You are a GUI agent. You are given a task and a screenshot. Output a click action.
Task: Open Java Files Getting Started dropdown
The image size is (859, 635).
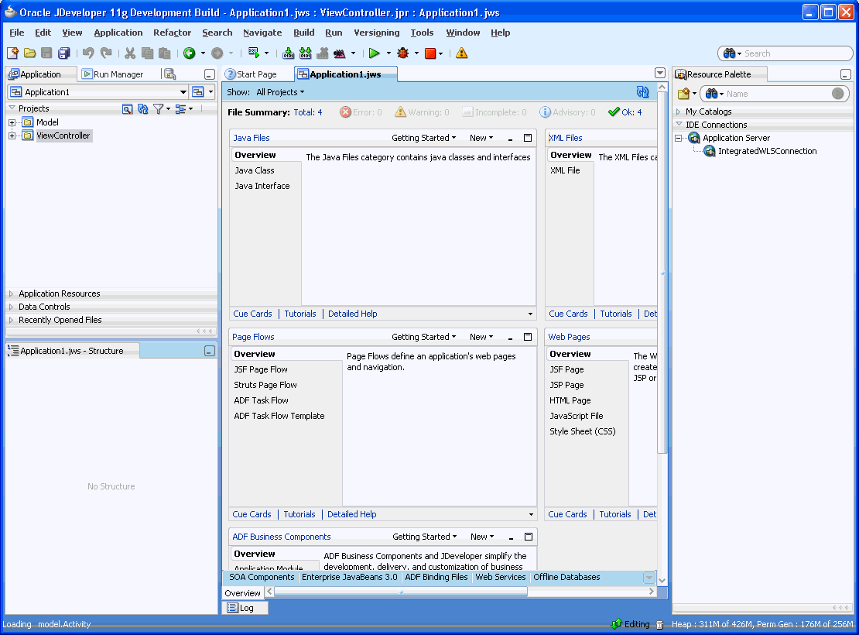point(423,138)
